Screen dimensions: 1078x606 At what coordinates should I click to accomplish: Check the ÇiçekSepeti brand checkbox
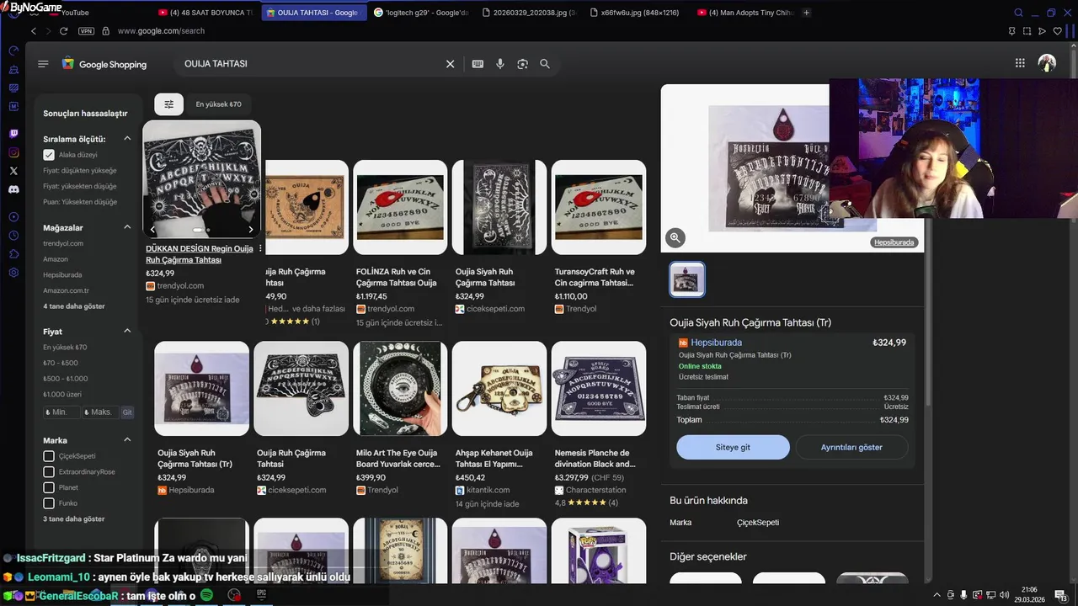pos(49,456)
